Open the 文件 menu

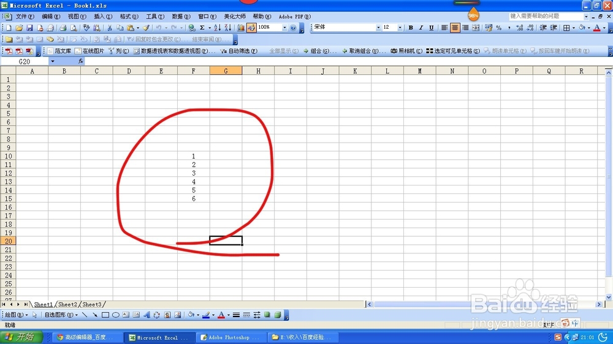click(25, 17)
